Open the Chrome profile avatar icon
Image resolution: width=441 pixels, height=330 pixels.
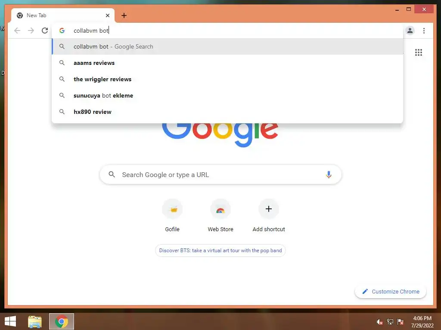coord(410,31)
